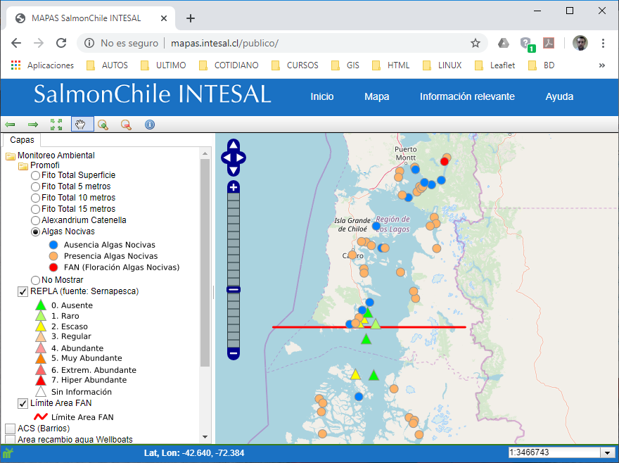Screen dimensions: 619x463
Task: Open the Google Drive extension
Action: (x=504, y=43)
